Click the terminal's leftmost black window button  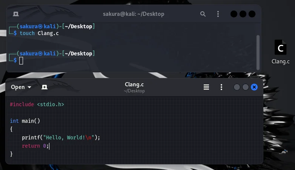tap(234, 14)
